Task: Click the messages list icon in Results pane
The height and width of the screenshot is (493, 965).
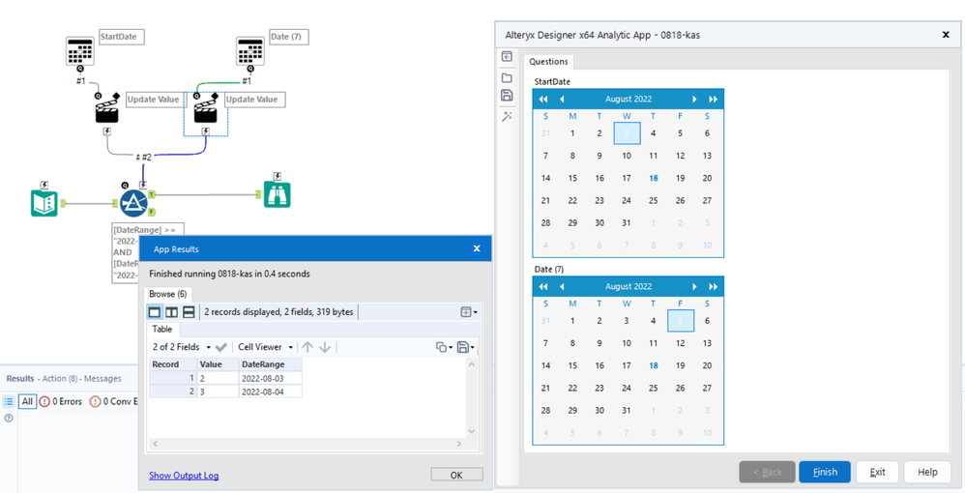Action: tap(9, 401)
